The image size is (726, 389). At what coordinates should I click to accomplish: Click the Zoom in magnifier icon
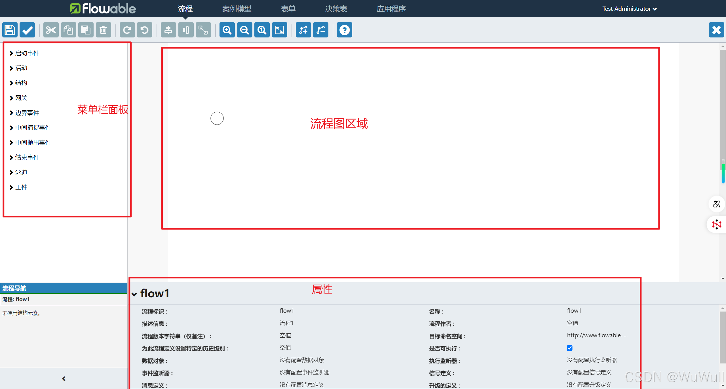point(227,30)
